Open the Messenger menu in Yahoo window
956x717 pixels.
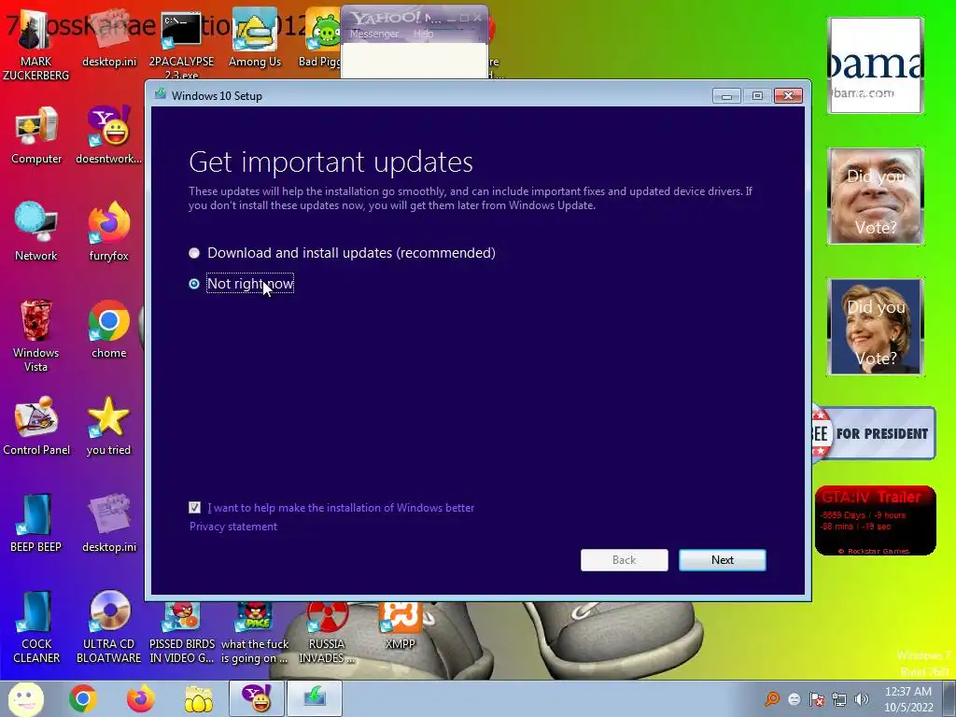pos(373,35)
